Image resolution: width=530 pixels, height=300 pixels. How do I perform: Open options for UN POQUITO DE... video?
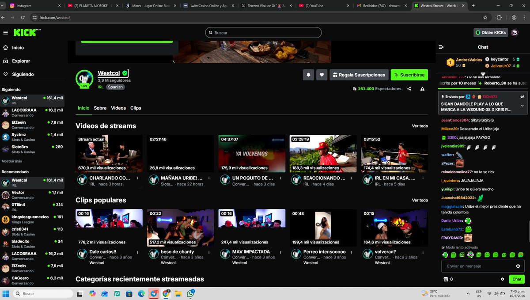coord(280,178)
